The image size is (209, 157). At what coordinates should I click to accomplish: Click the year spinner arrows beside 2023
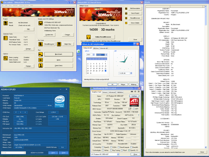pos(94,55)
